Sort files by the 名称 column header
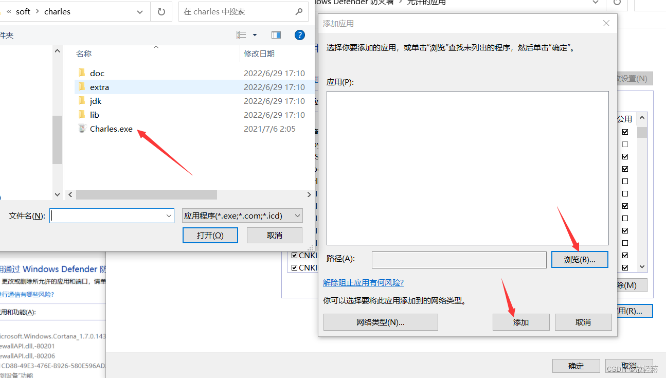The image size is (666, 378). click(84, 53)
